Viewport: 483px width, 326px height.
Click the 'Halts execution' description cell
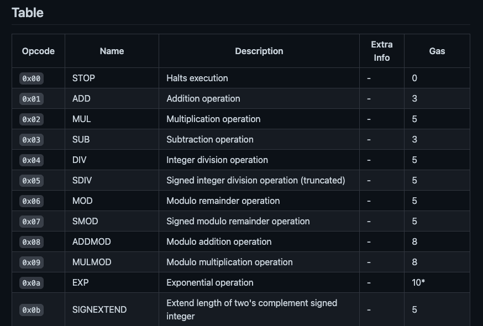[197, 78]
